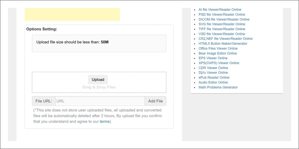Click the Add File button
Image resolution: width=299 pixels, height=149 pixels.
(x=155, y=101)
